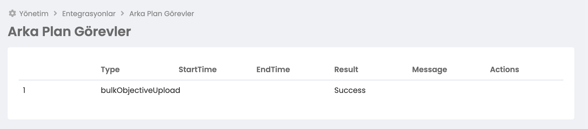
Task: Select row number 1 in the table
Action: click(x=24, y=90)
